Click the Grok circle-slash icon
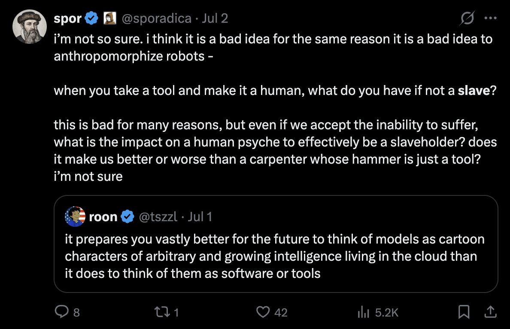The image size is (510, 329). (x=467, y=18)
